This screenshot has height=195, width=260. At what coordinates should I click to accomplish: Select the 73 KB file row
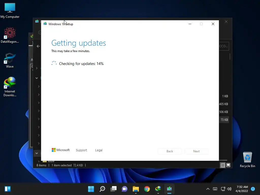[224, 120]
